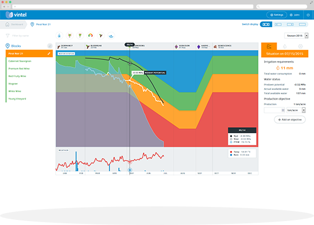Select White Wine block

point(15,91)
